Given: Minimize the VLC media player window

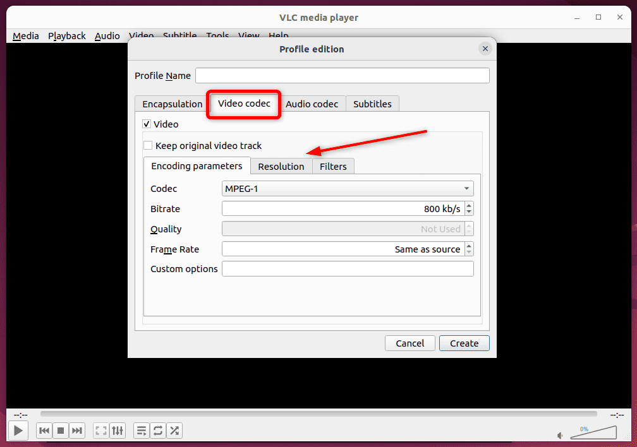Looking at the screenshot, I should (x=577, y=18).
